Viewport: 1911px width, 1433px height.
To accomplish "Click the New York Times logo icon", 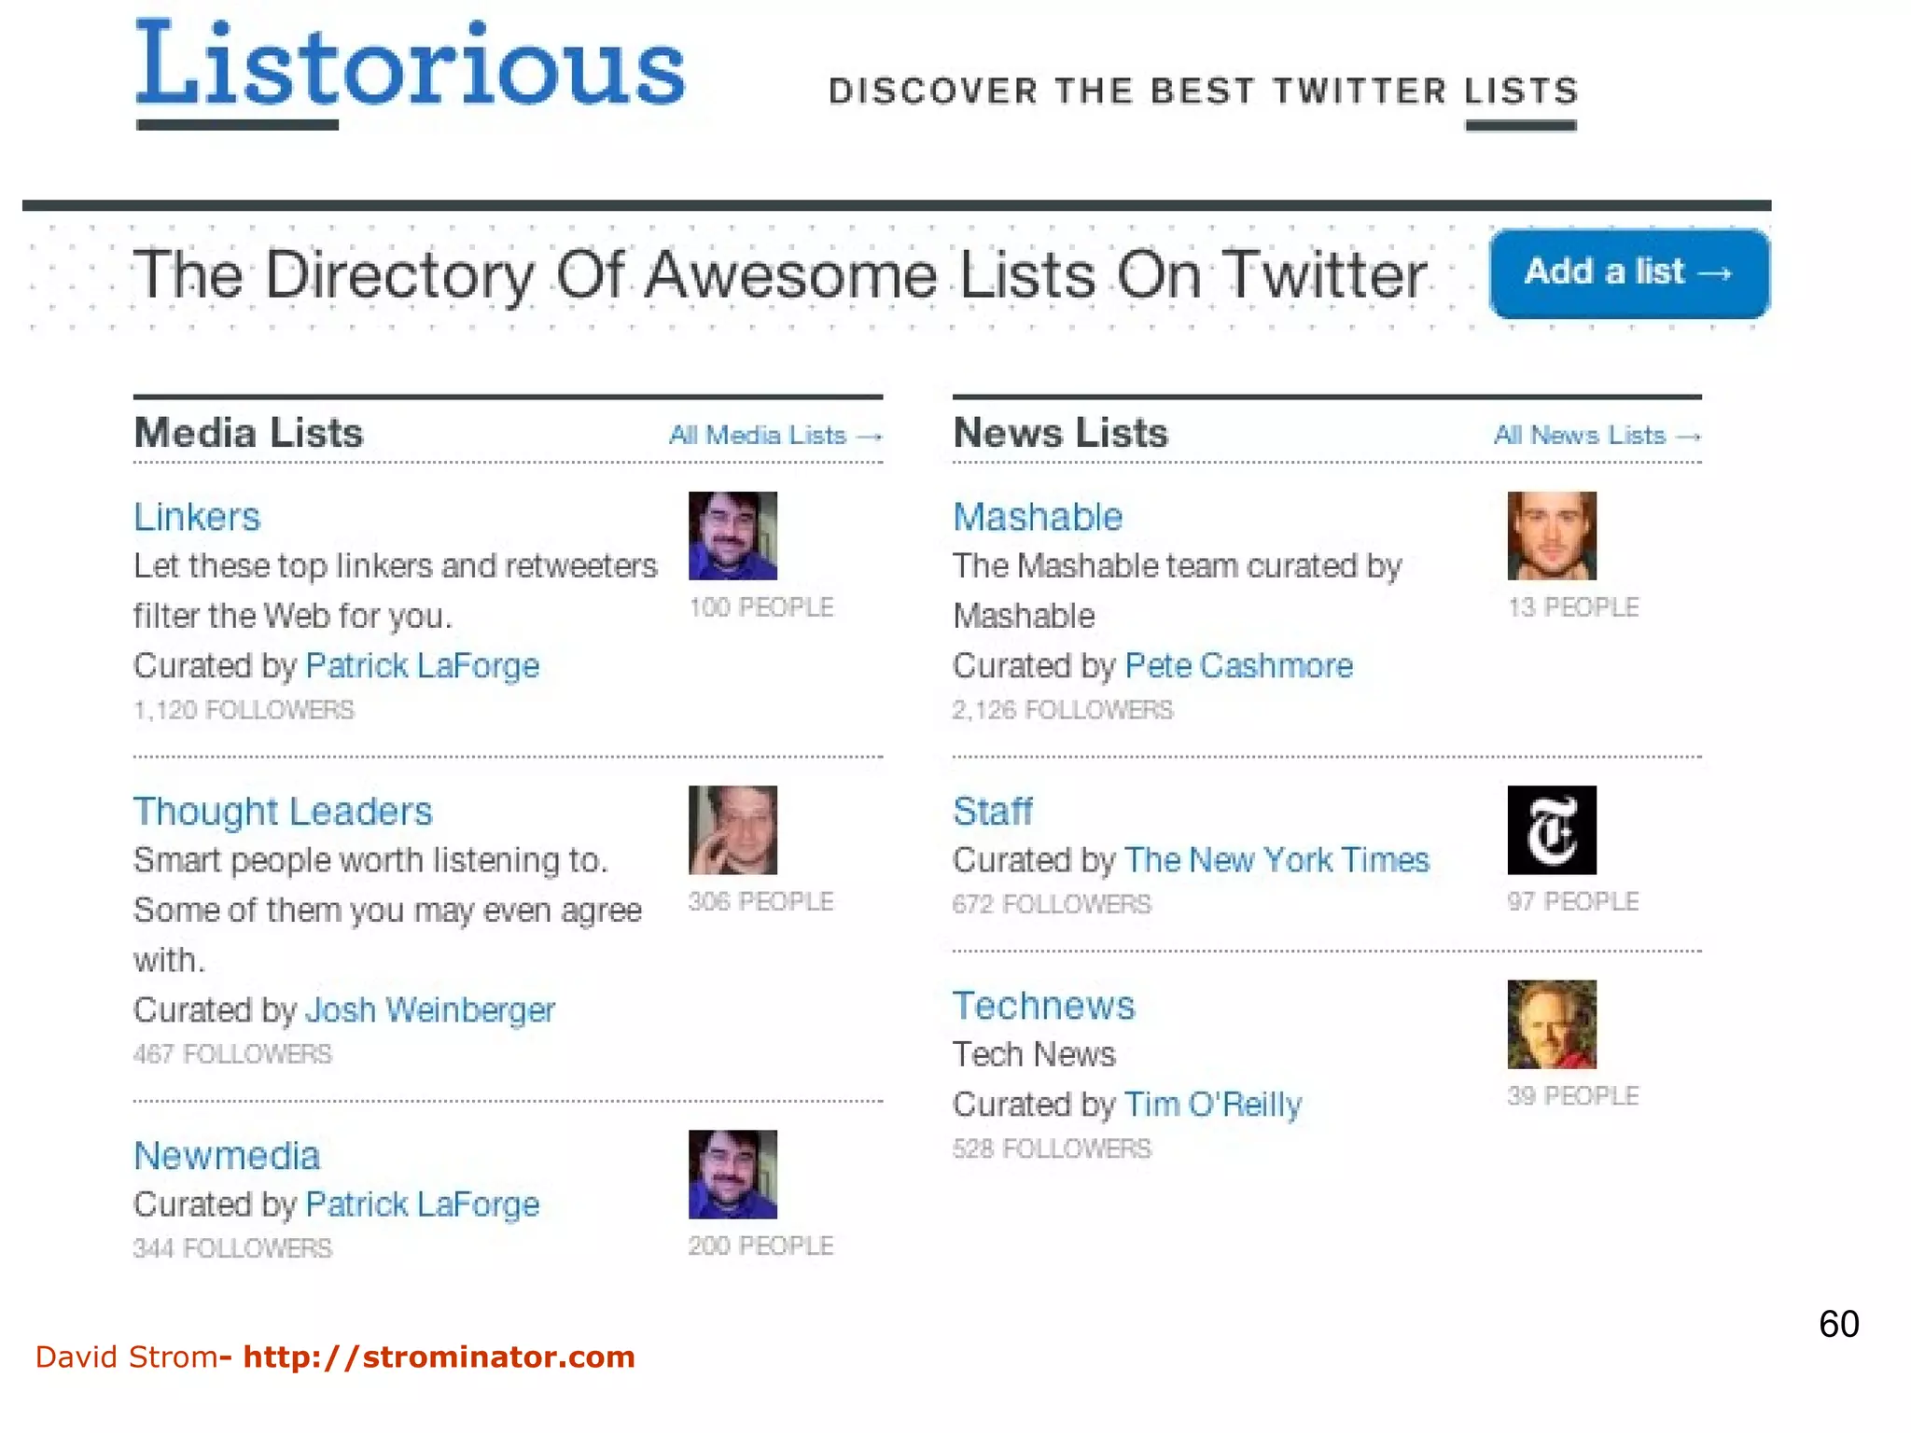I will [1552, 829].
